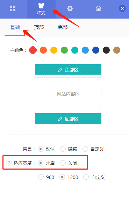Click the 网站内容区 content placeholder

tap(68, 94)
